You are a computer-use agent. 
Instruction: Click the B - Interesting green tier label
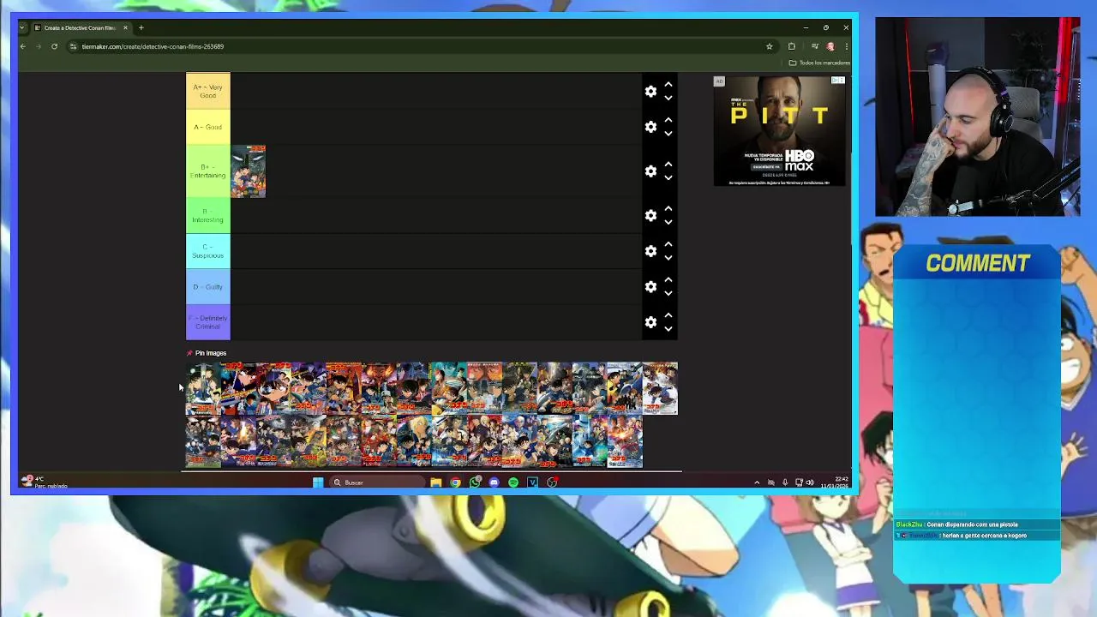208,215
